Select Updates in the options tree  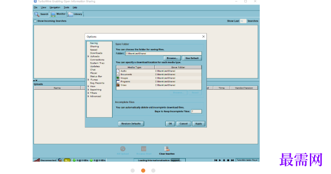[x=95, y=66]
